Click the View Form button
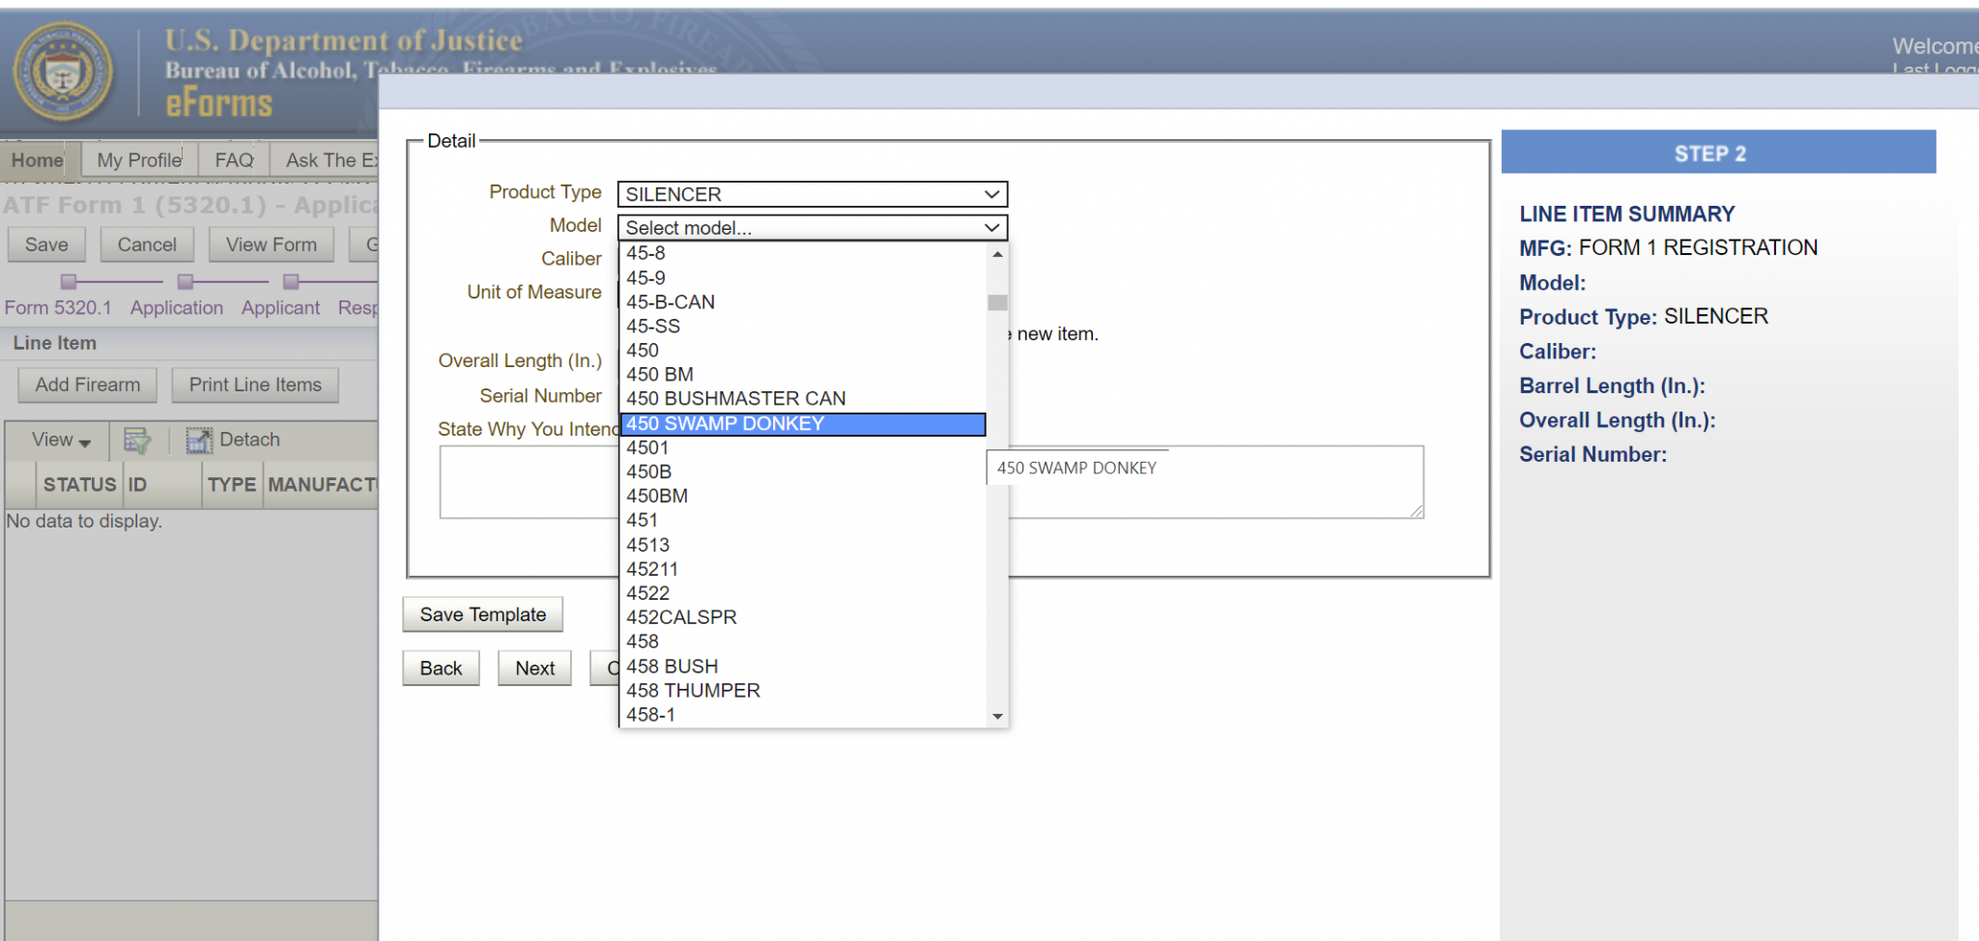The width and height of the screenshot is (1979, 941). [271, 245]
